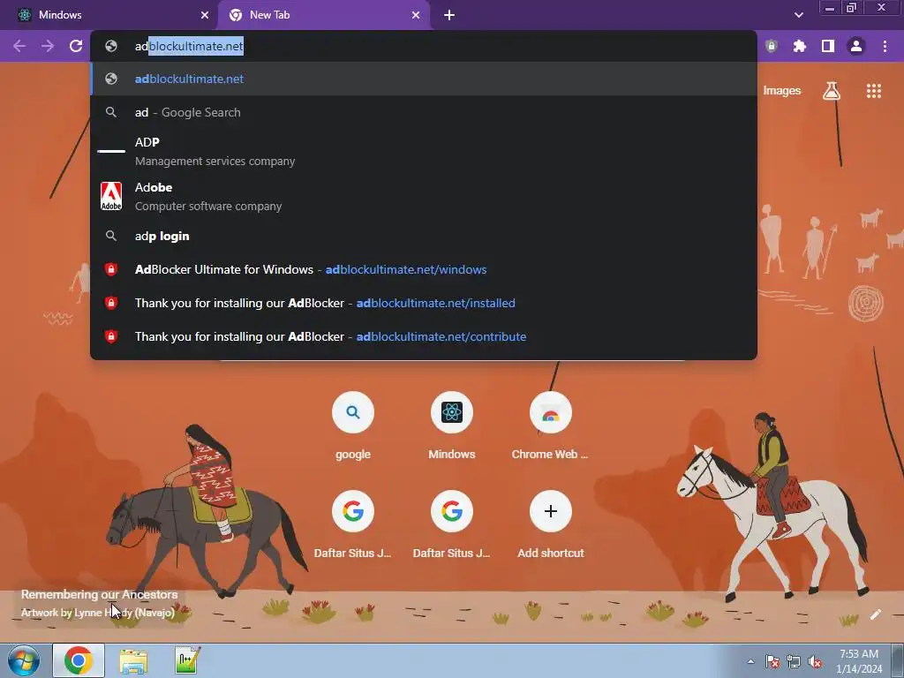904x678 pixels.
Task: Show hidden system tray icons
Action: pyautogui.click(x=750, y=661)
